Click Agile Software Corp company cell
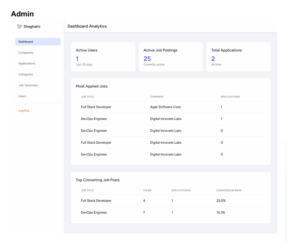This screenshot has width=287, height=242. 165,107
